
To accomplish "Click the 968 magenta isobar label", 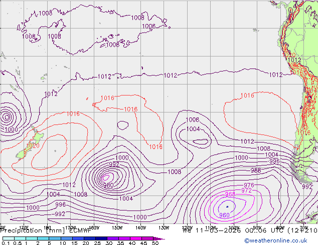I will click(230, 194).
